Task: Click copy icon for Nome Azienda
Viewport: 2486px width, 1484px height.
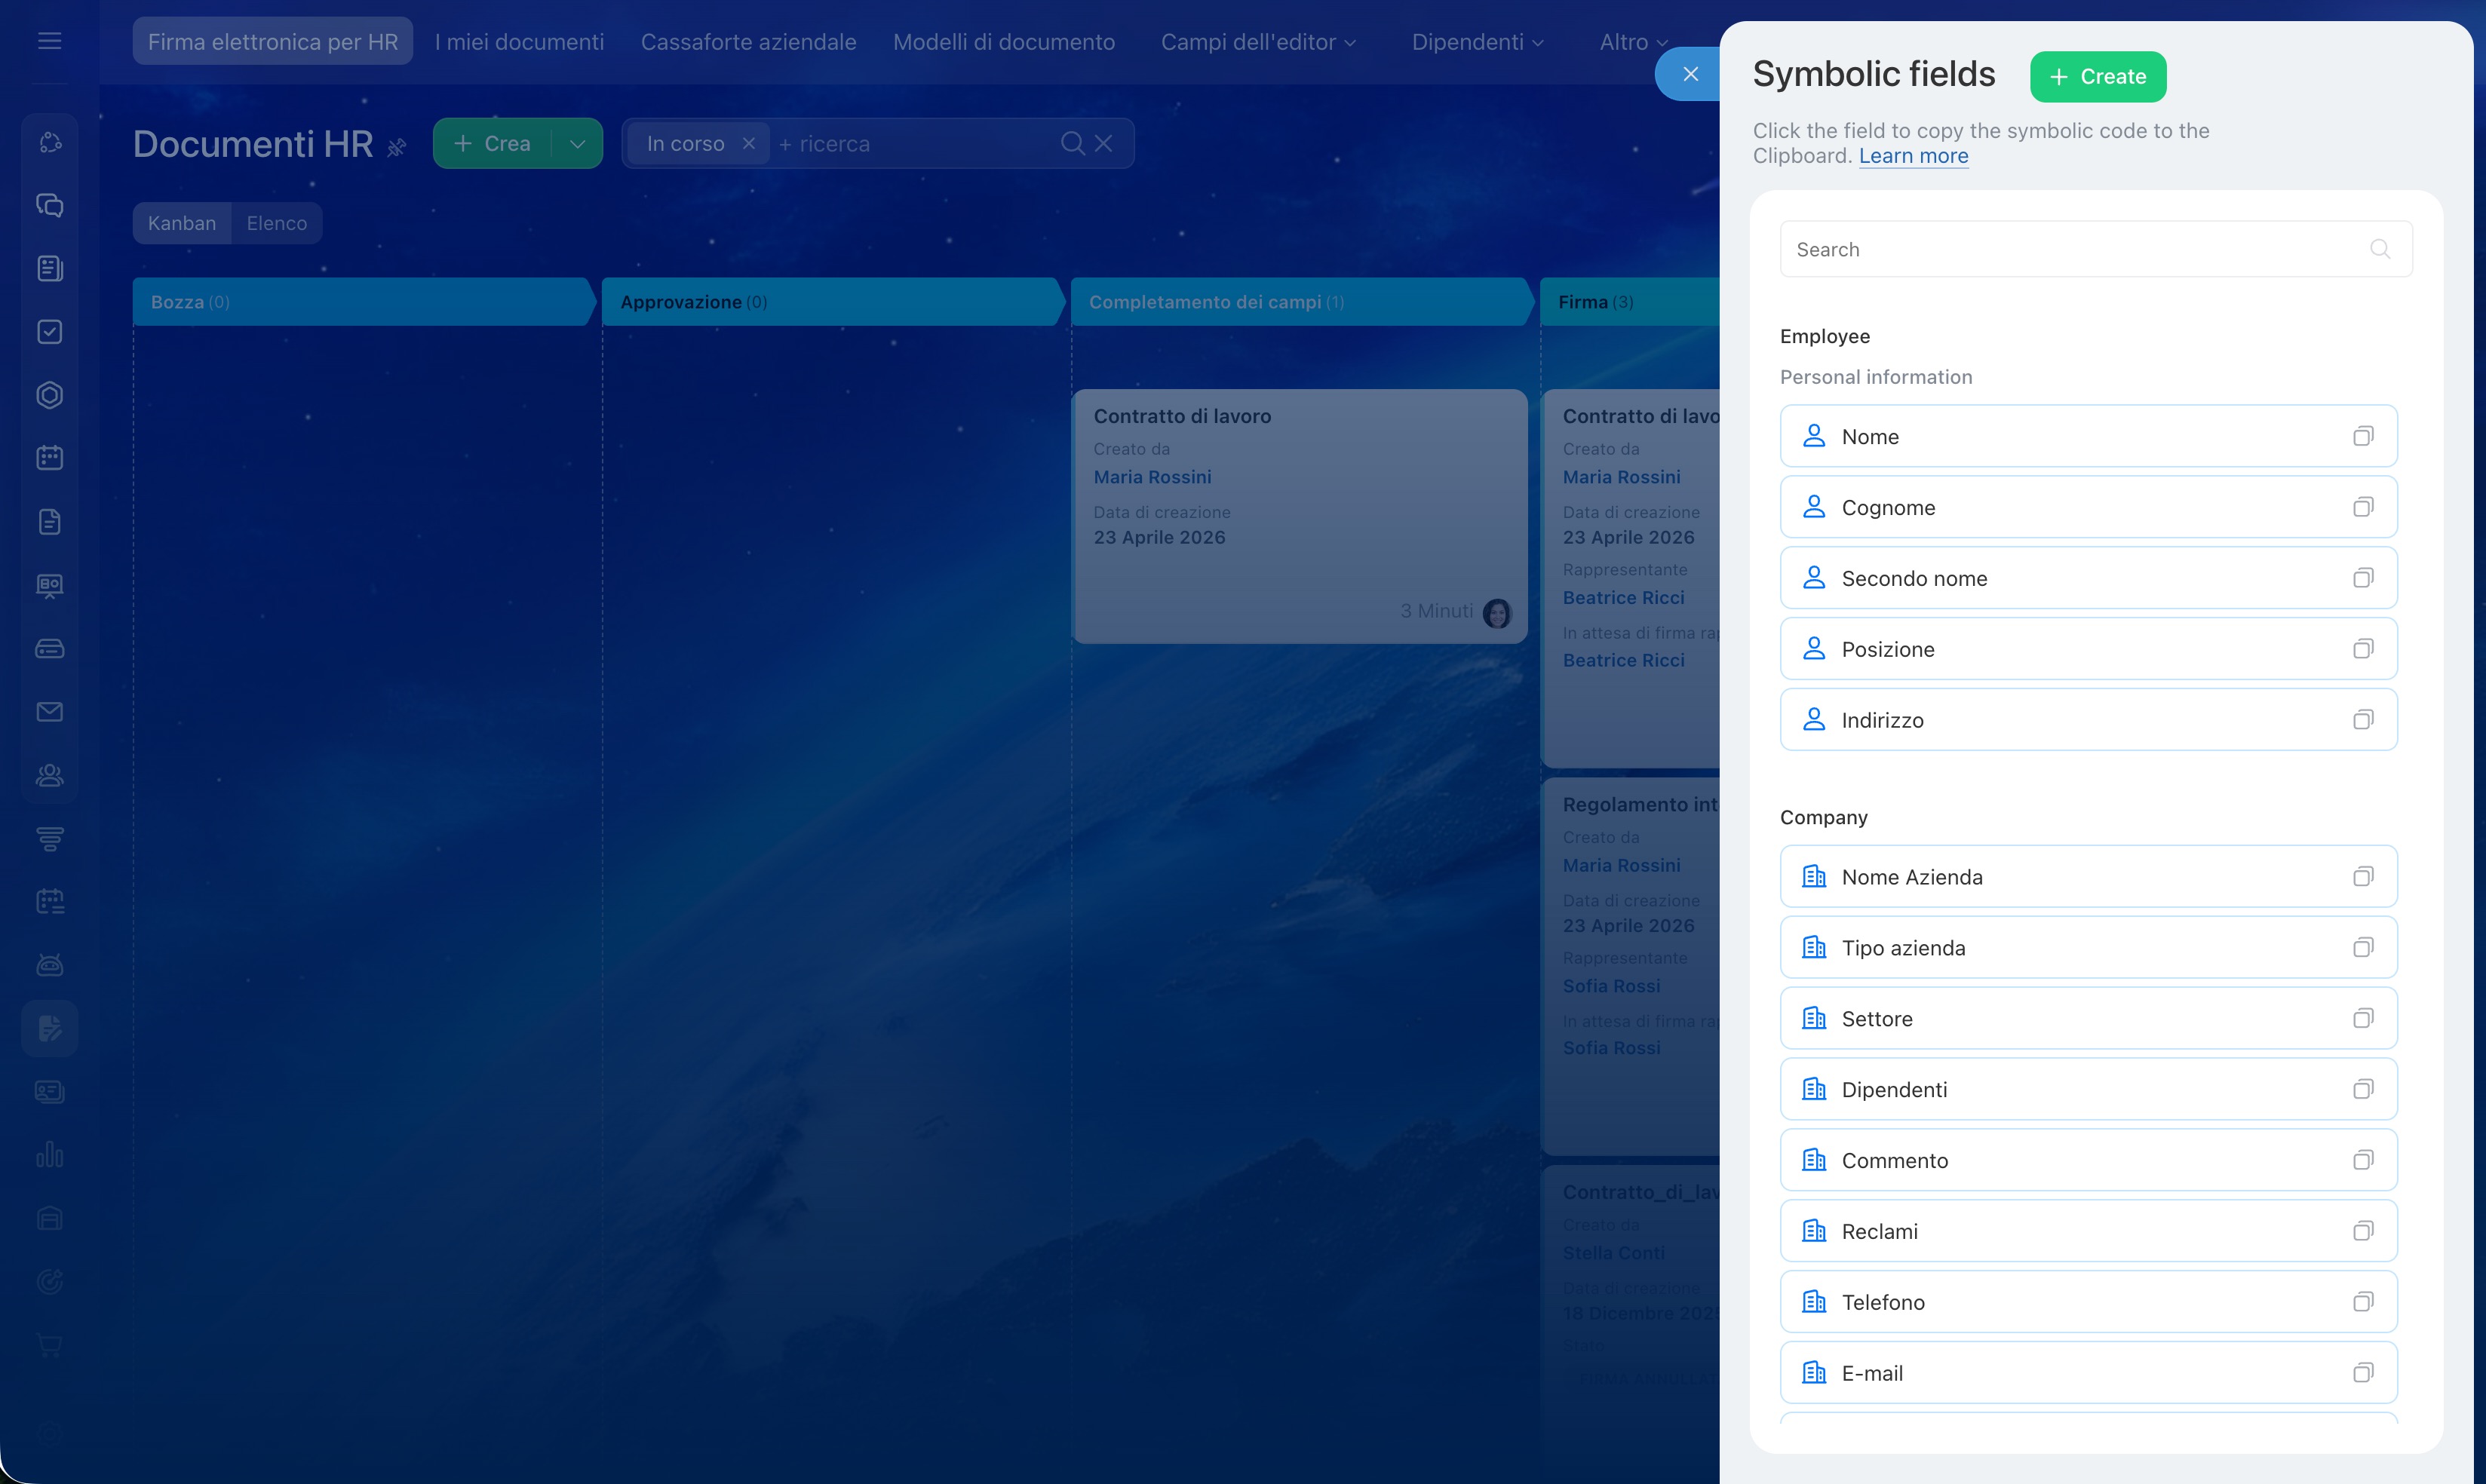Action: pyautogui.click(x=2362, y=877)
